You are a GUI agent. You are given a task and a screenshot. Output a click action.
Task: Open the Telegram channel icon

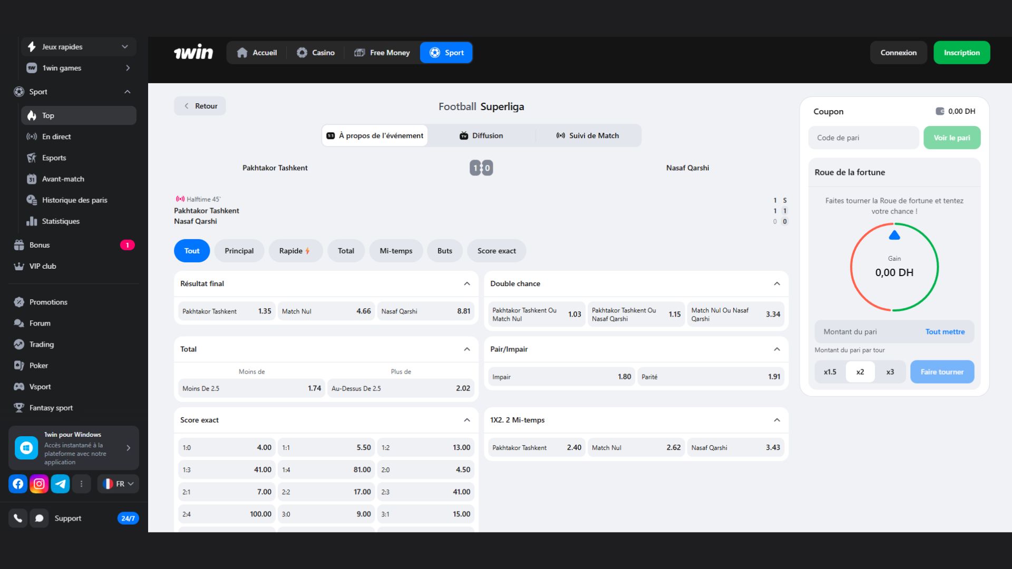60,484
